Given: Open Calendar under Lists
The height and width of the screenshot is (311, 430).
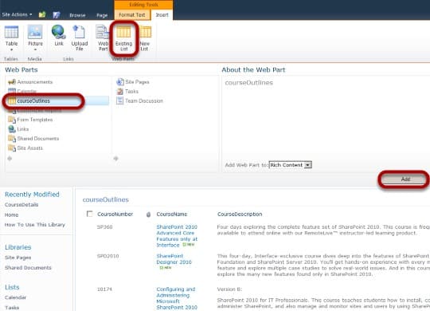Looking at the screenshot, I should pos(15,297).
